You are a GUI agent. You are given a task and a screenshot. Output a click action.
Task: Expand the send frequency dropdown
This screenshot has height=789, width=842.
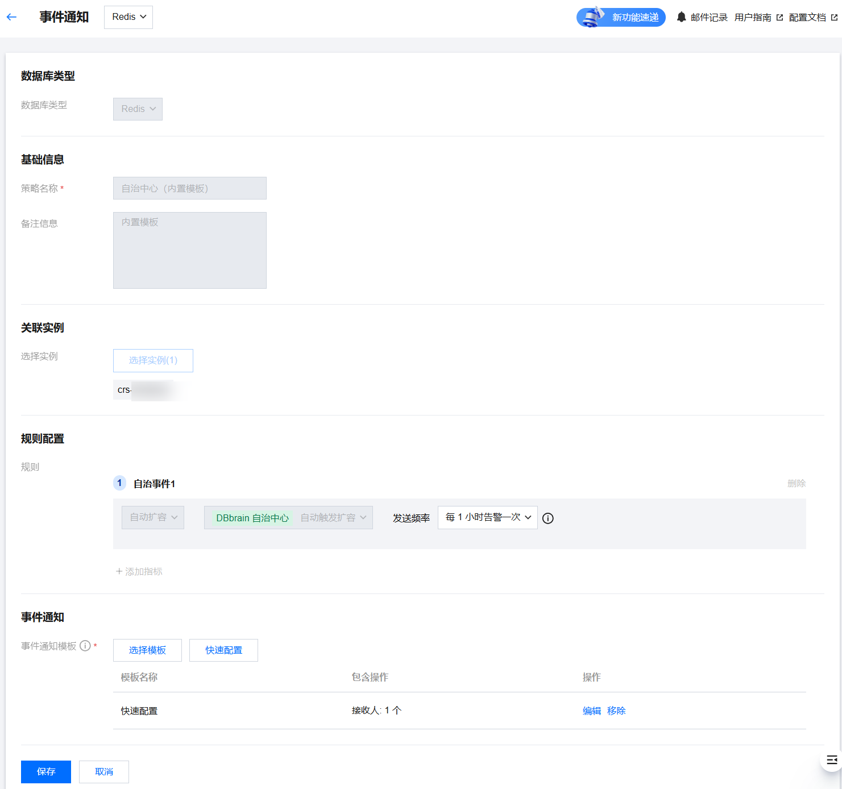(487, 517)
